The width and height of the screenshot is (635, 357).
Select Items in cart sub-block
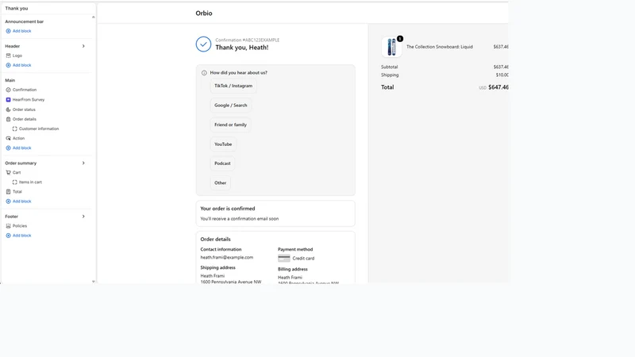[30, 182]
